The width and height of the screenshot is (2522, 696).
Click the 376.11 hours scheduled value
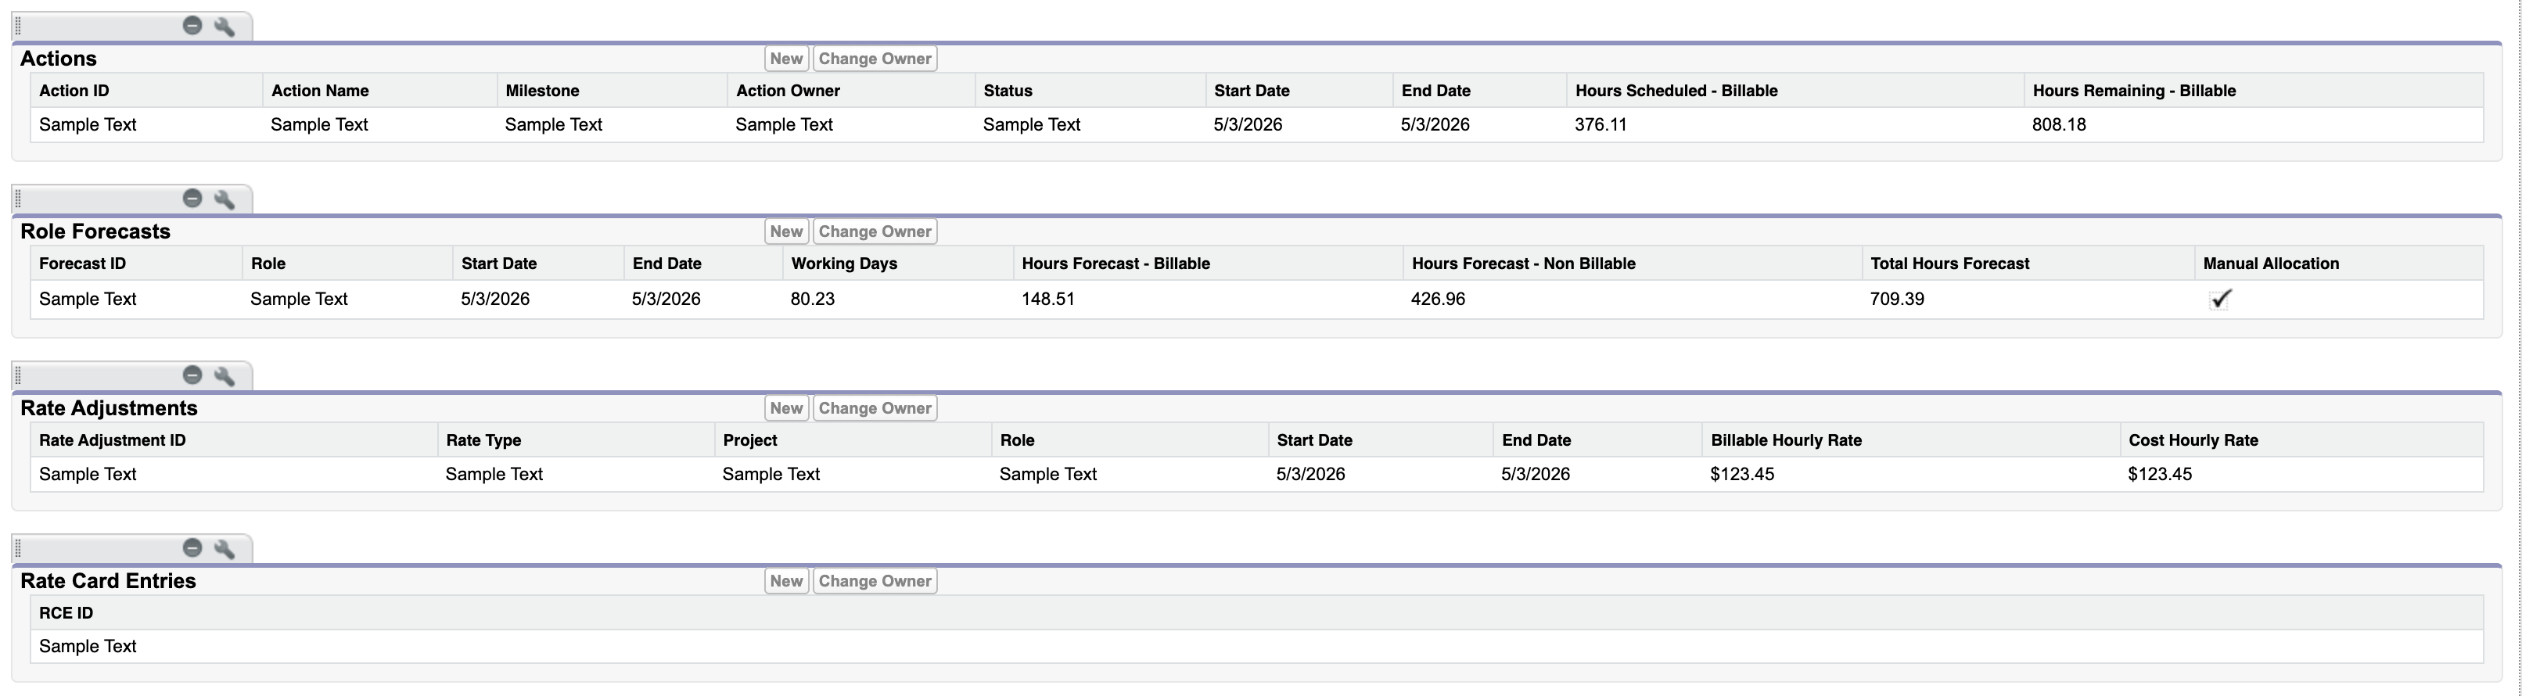[1600, 124]
